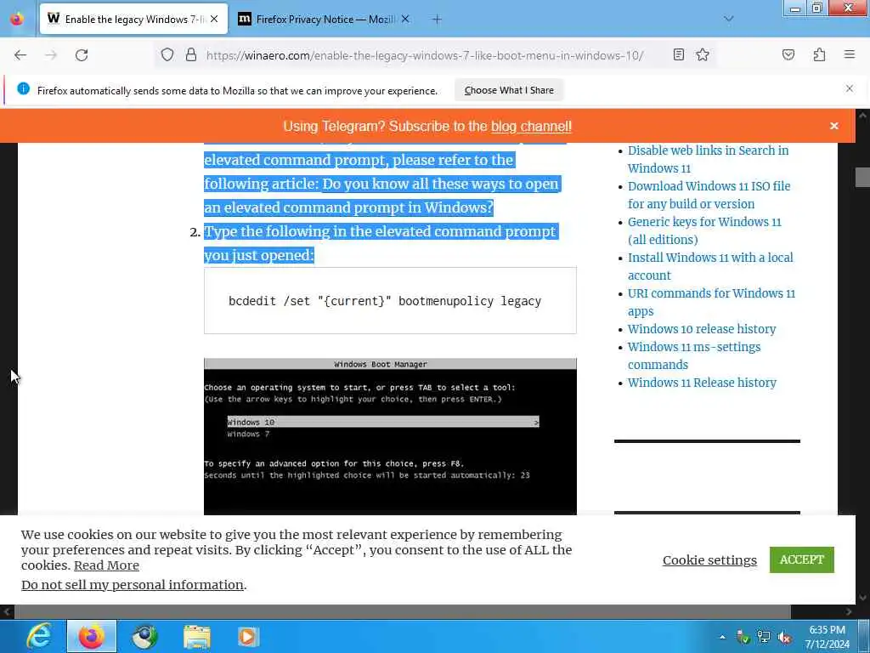
Task: Click the bcdedit command code box
Action: [x=390, y=300]
